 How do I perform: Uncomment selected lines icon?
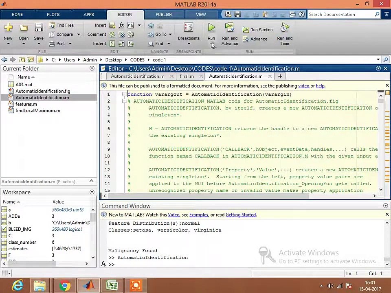click(121, 34)
